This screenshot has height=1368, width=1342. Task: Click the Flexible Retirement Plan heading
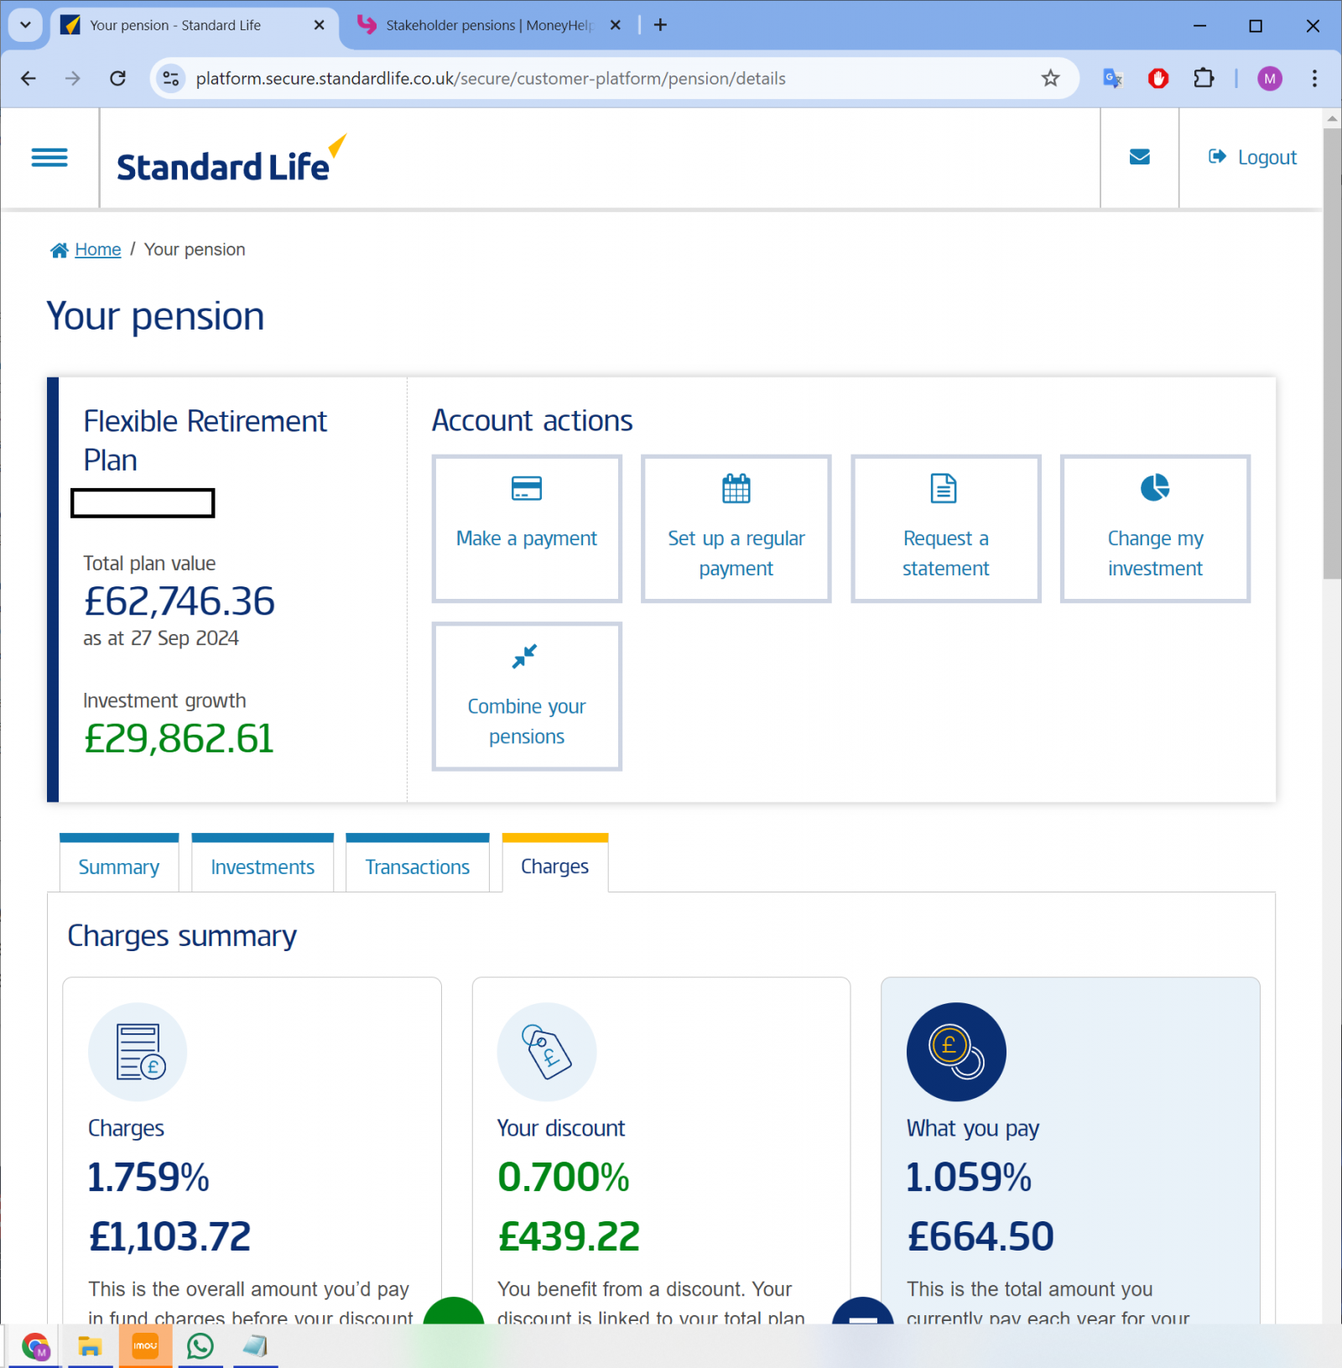pos(205,440)
